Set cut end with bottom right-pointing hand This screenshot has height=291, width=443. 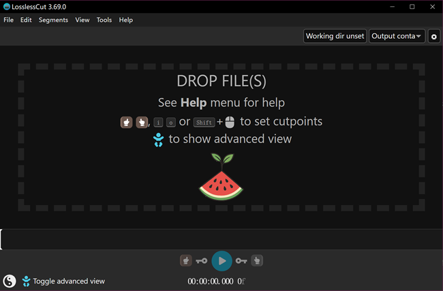point(257,260)
